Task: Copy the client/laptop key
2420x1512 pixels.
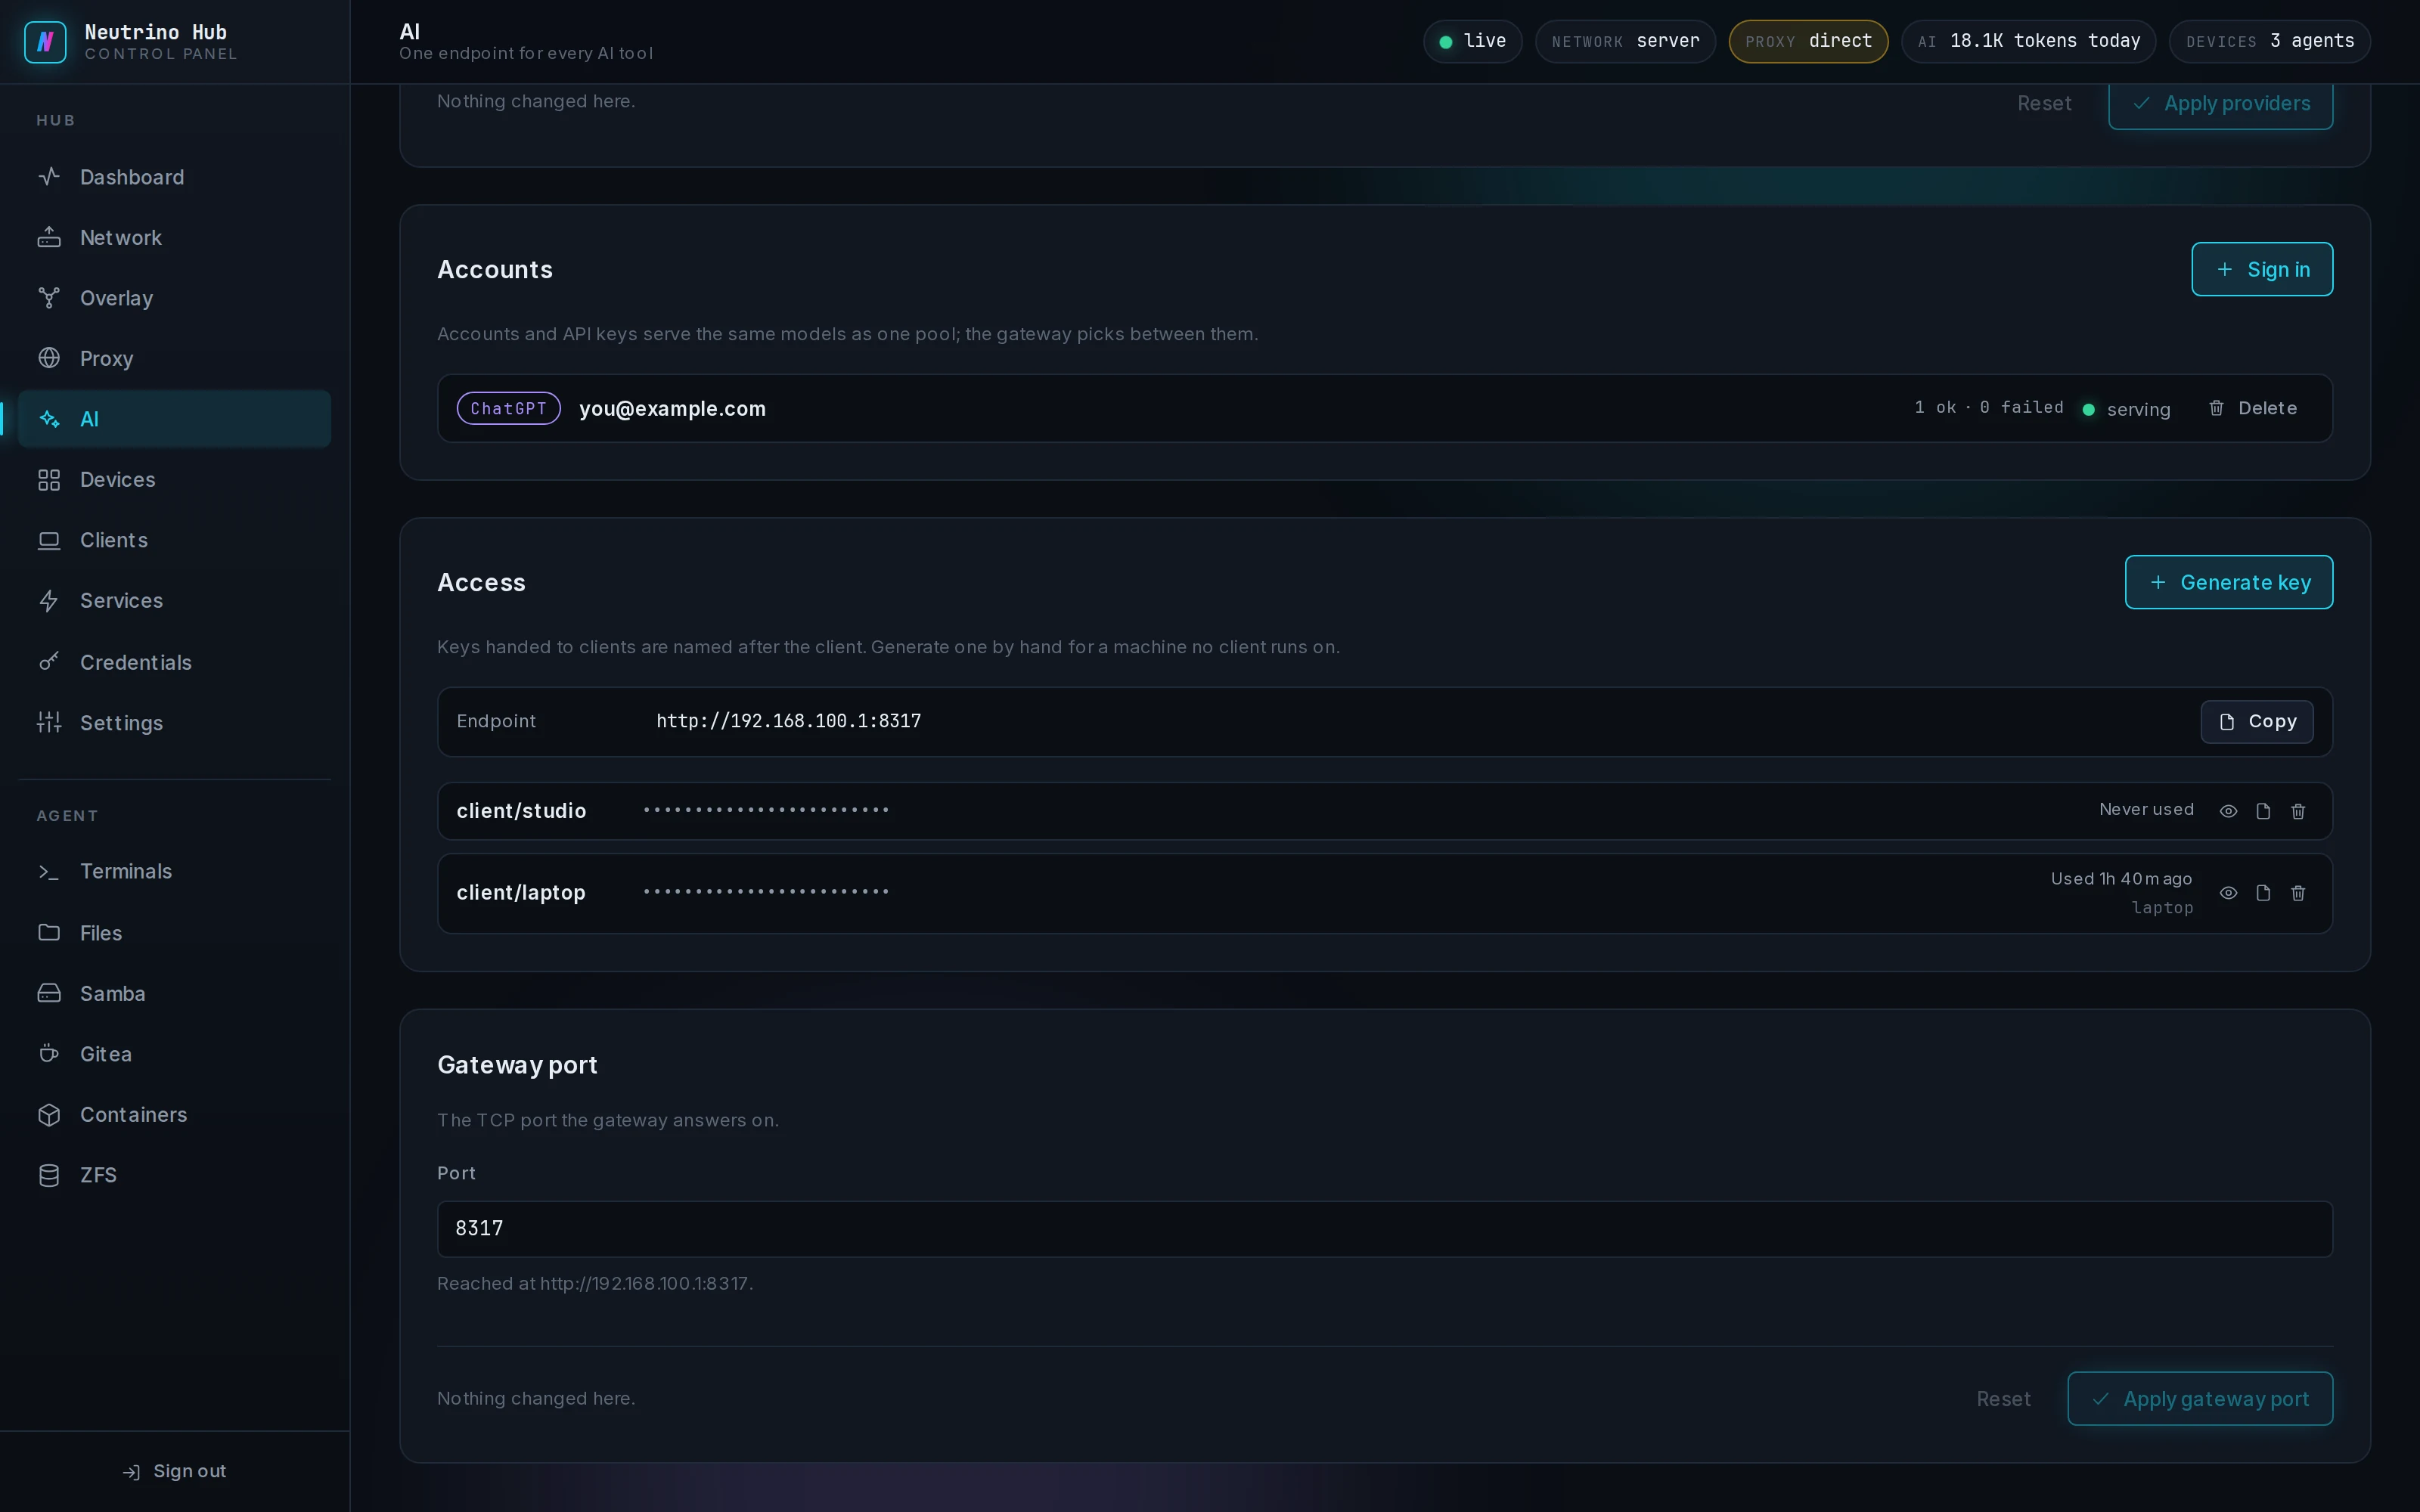Action: [2263, 893]
